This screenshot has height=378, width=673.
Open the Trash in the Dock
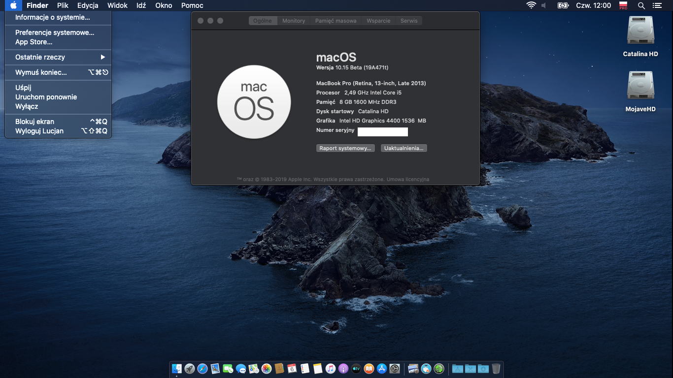click(x=496, y=369)
